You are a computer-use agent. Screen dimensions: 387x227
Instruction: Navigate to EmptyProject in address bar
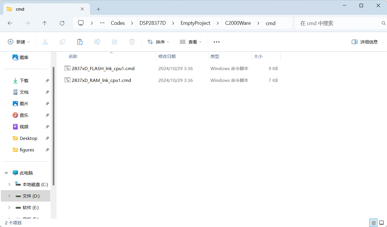pos(195,23)
